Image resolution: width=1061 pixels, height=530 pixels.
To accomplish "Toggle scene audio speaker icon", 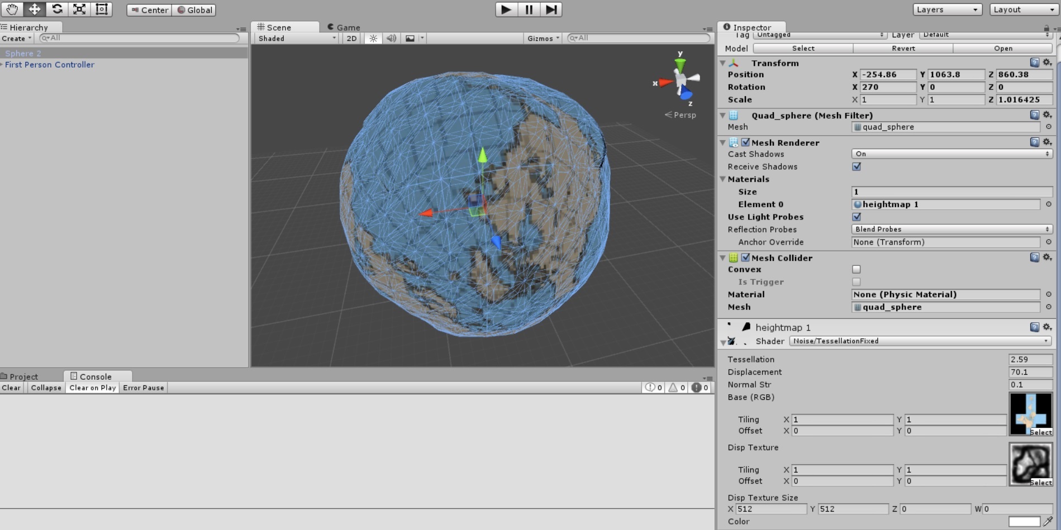I will (391, 38).
